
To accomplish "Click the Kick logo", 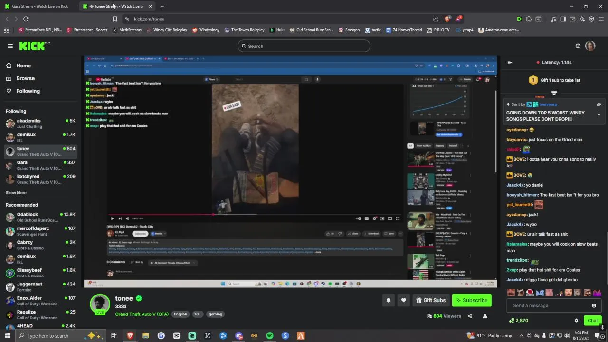I will point(35,46).
